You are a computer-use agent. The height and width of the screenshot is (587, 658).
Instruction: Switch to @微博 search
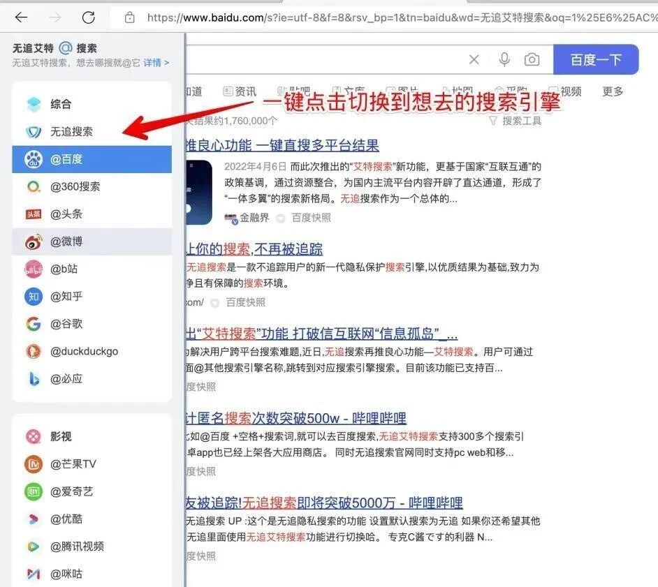92,242
